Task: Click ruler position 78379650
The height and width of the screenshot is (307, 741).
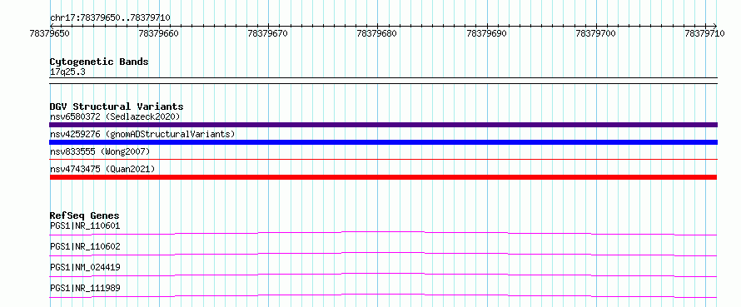Action: click(x=50, y=33)
